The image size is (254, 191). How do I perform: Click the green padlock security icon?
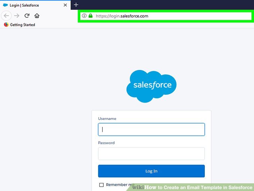point(91,16)
